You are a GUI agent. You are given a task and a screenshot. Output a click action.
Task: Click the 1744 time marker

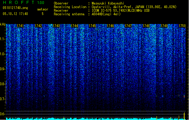tap(75, 26)
